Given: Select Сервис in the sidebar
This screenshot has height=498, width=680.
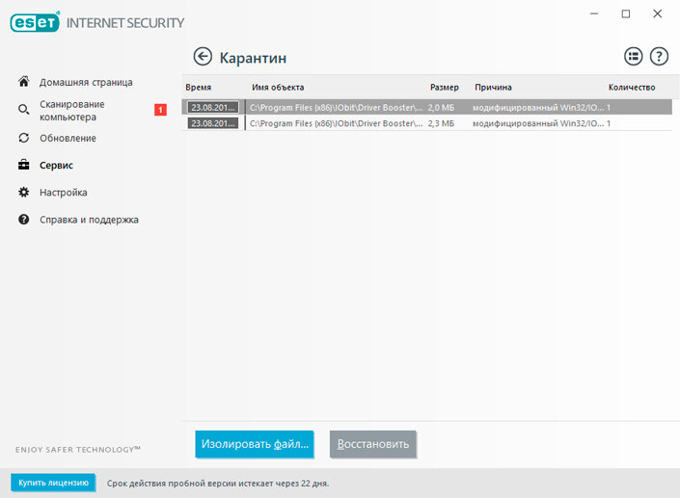Looking at the screenshot, I should (x=56, y=166).
